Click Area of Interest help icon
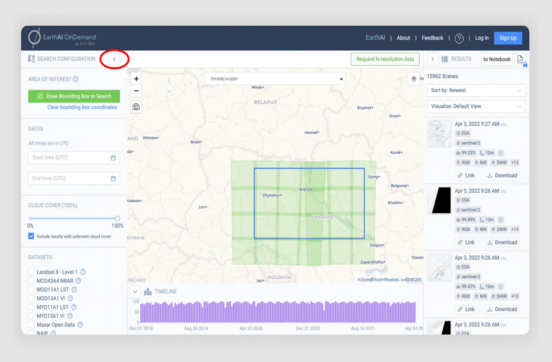 (76, 79)
